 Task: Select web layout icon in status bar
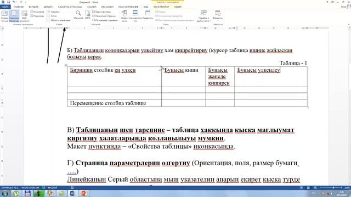pyautogui.click(x=315, y=188)
